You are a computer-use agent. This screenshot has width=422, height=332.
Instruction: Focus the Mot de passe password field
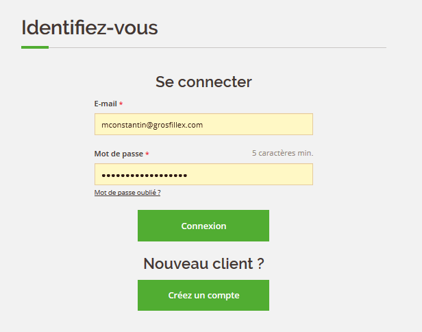(203, 174)
